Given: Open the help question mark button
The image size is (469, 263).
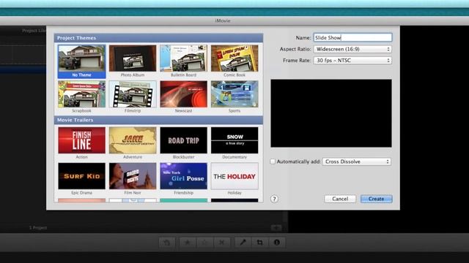Looking at the screenshot, I should point(274,199).
